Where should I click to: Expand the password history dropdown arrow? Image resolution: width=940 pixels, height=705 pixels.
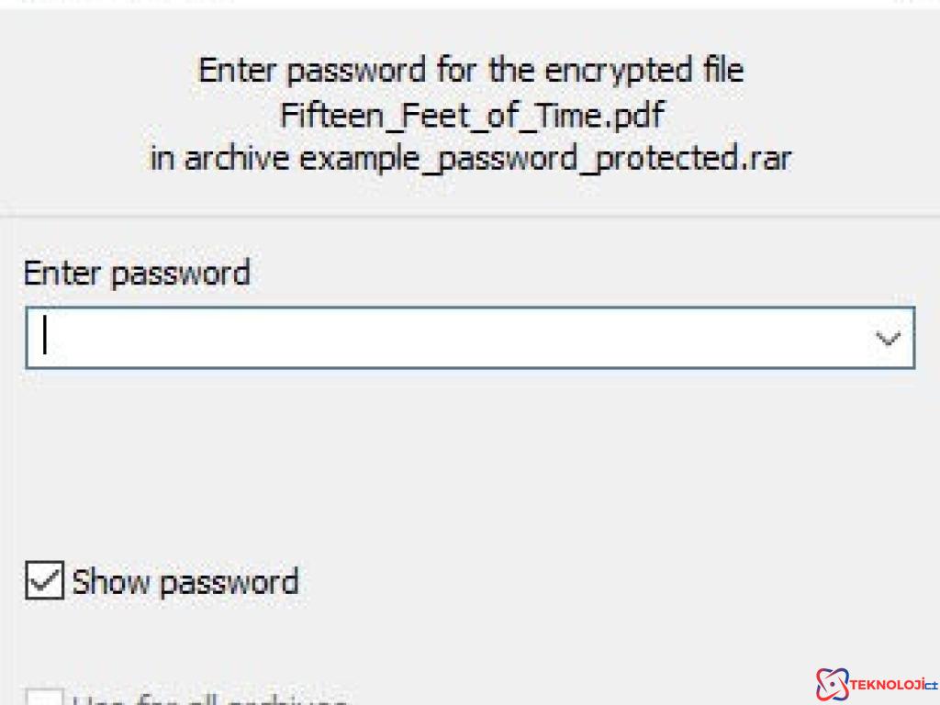[x=888, y=339]
